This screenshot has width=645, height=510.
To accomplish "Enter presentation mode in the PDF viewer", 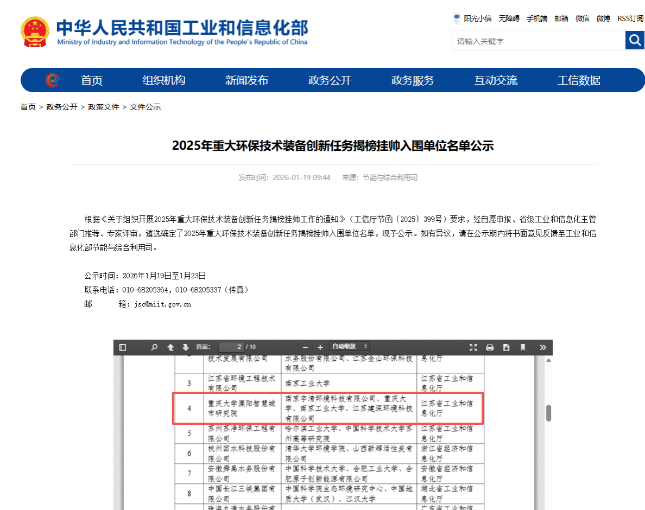I will 472,347.
